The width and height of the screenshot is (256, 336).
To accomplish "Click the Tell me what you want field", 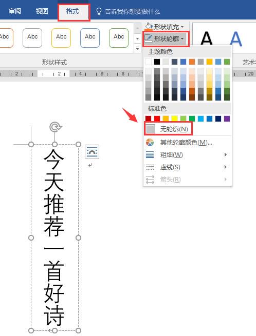I will point(133,12).
